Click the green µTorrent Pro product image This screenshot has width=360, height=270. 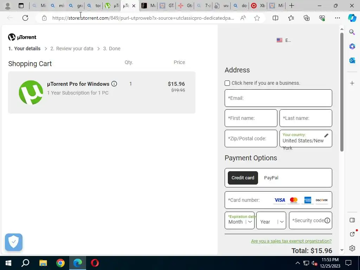tap(31, 92)
